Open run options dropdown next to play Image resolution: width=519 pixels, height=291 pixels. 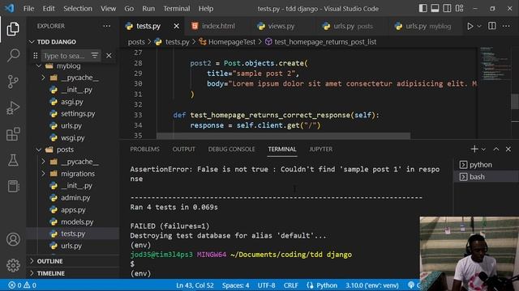(x=479, y=26)
